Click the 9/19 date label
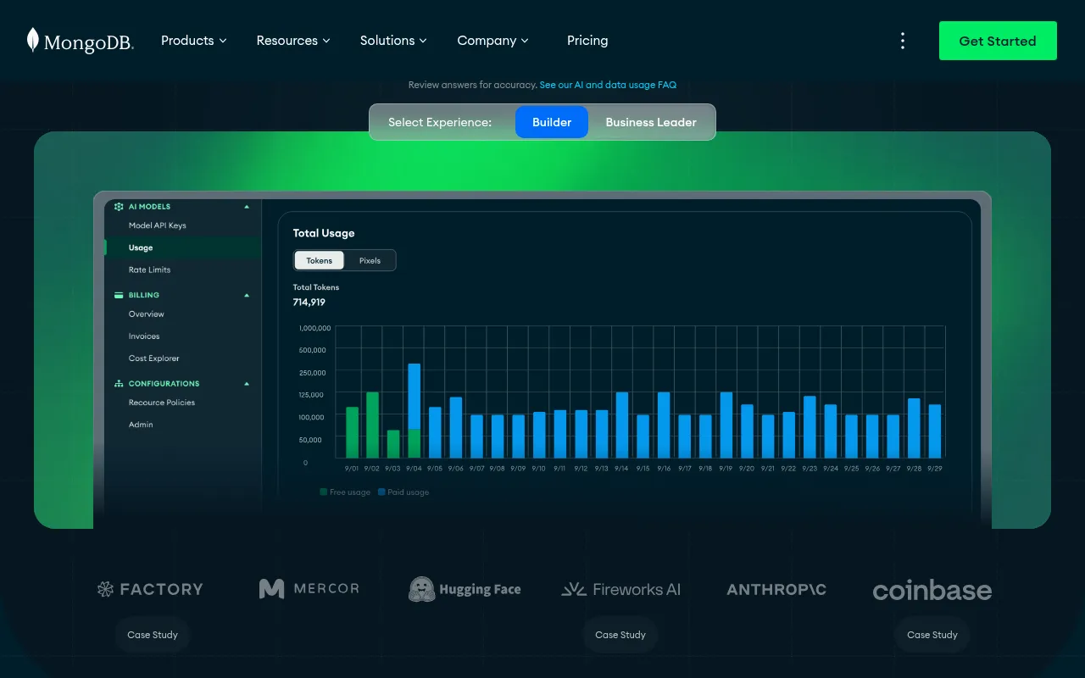The height and width of the screenshot is (678, 1085). tap(726, 468)
